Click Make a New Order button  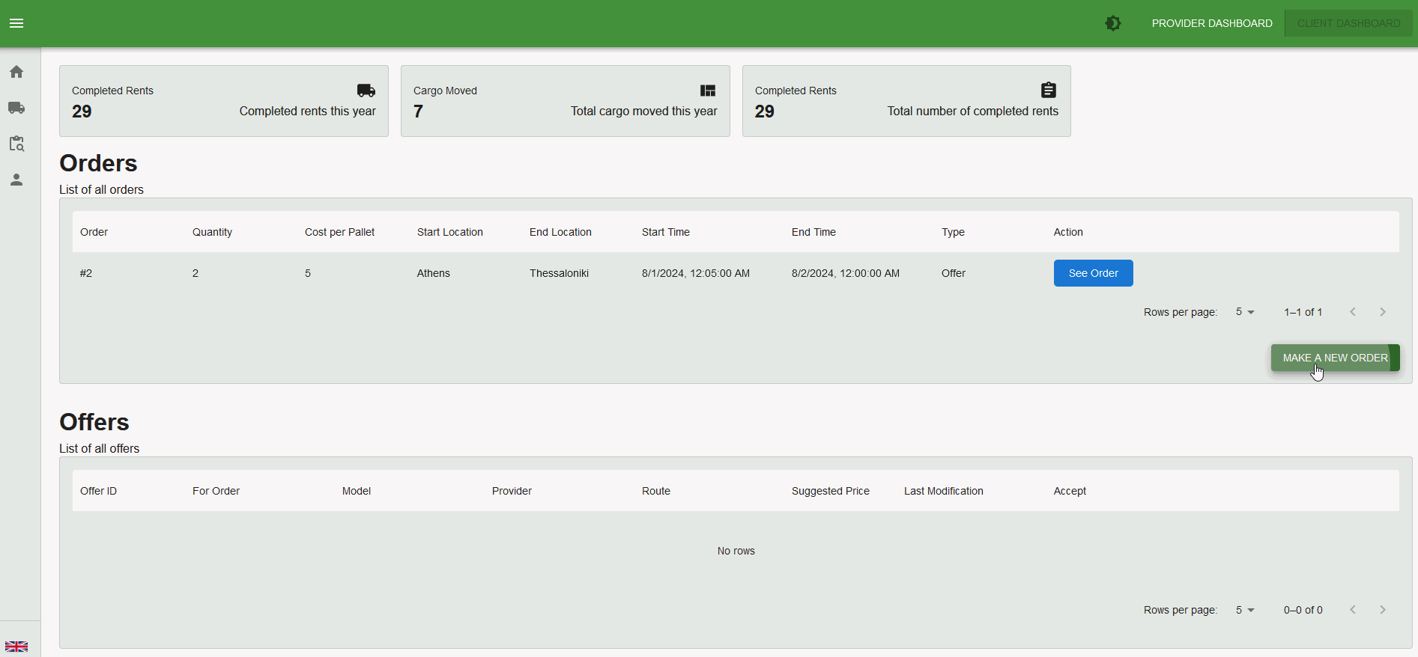1335,358
